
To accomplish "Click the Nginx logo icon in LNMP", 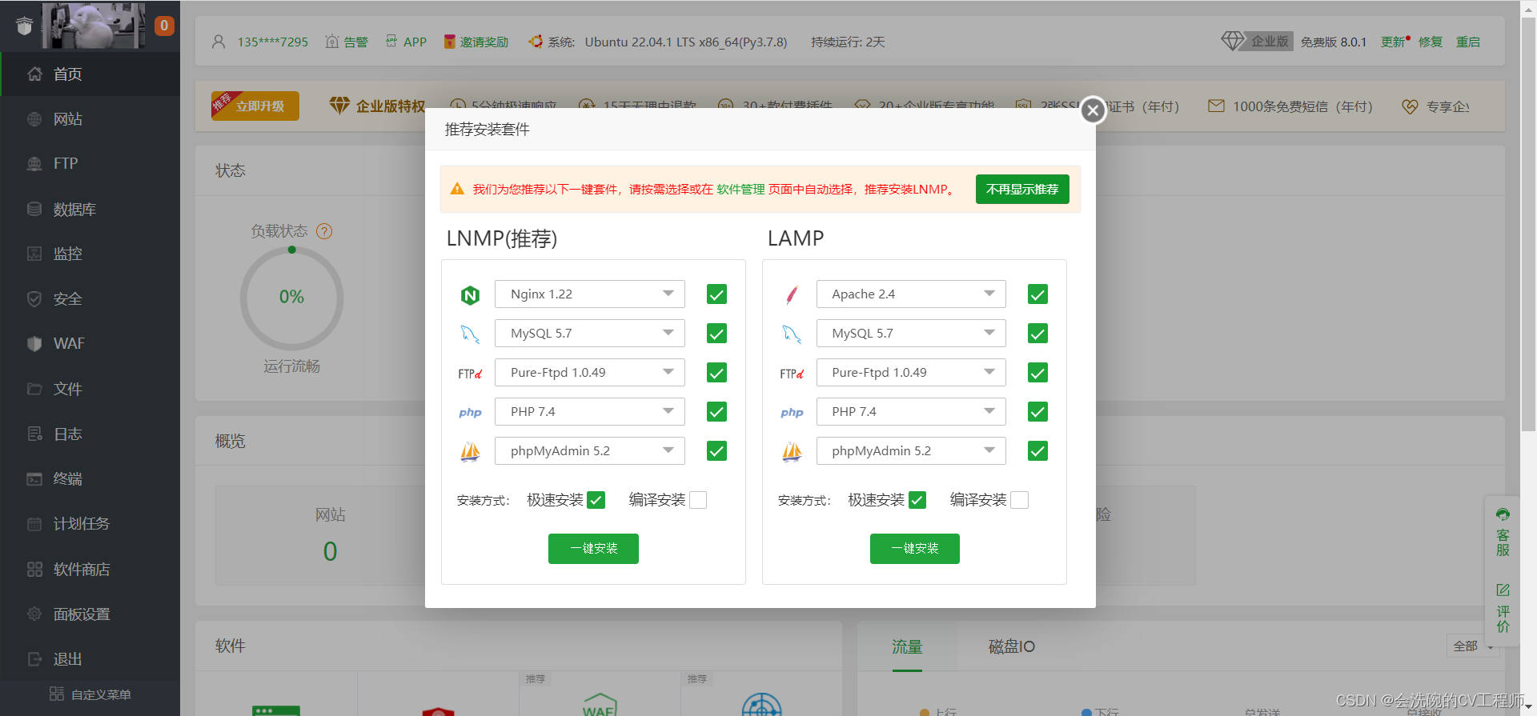I will [471, 295].
